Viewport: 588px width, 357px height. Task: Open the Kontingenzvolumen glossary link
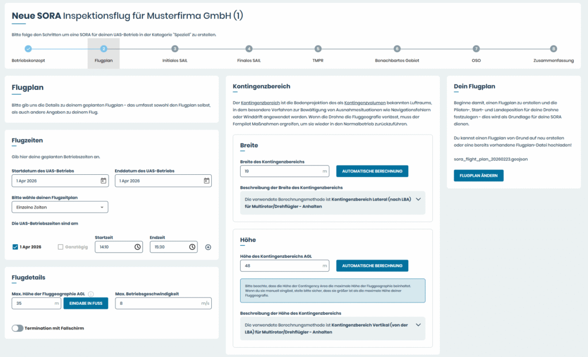(x=365, y=103)
